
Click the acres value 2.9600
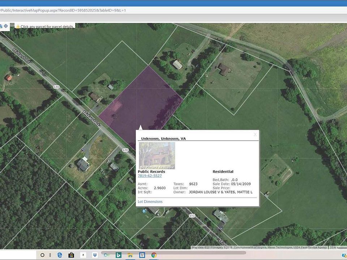point(160,188)
